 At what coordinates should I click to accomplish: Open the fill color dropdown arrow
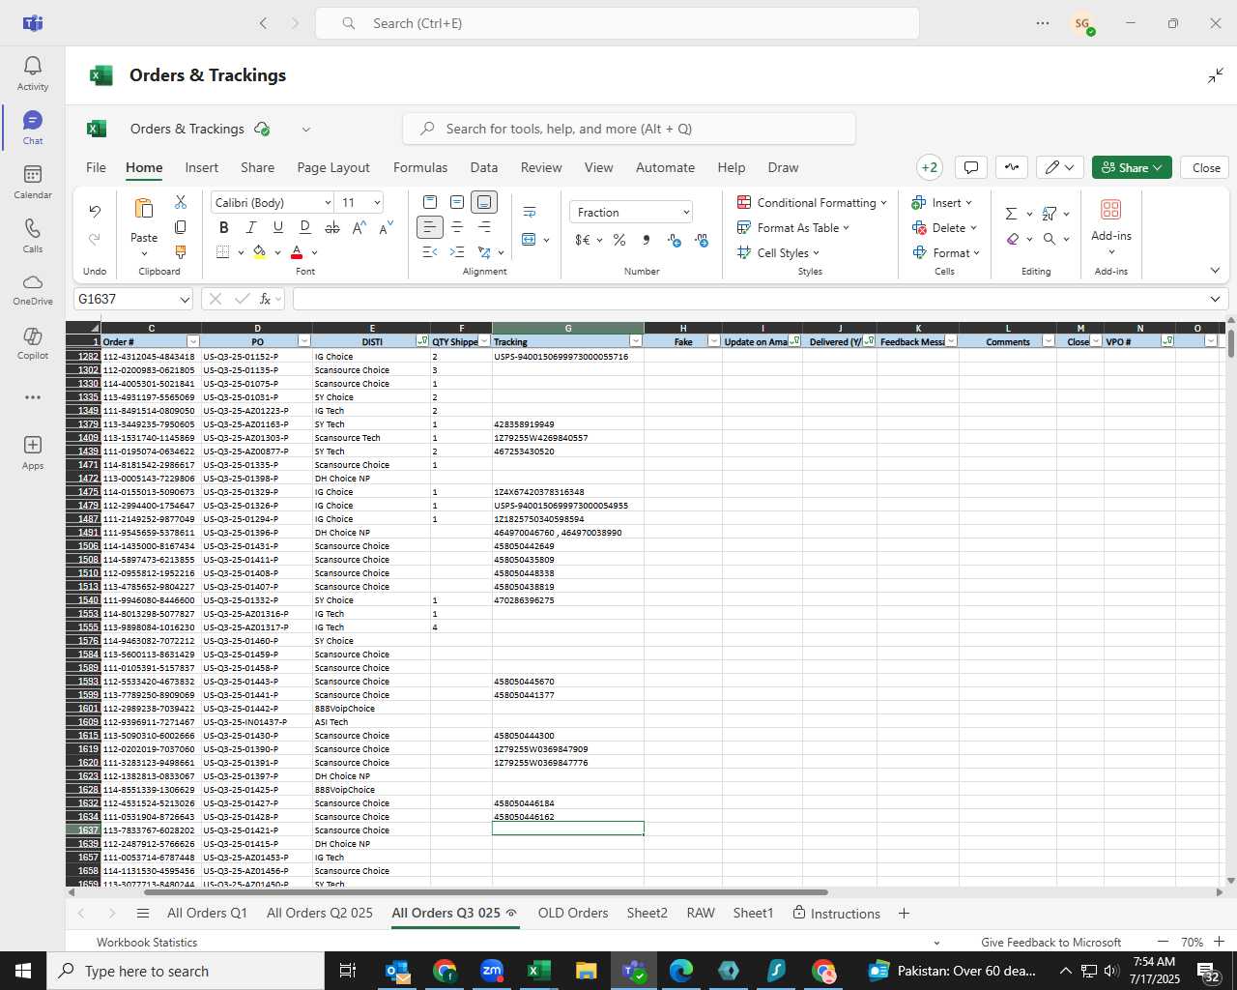coord(277,253)
